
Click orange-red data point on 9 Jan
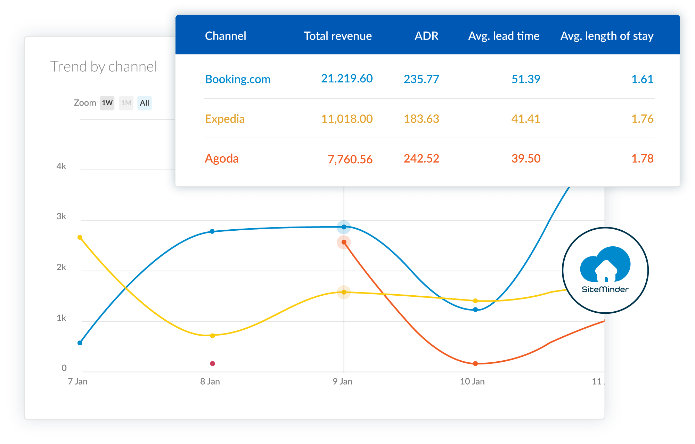click(344, 242)
